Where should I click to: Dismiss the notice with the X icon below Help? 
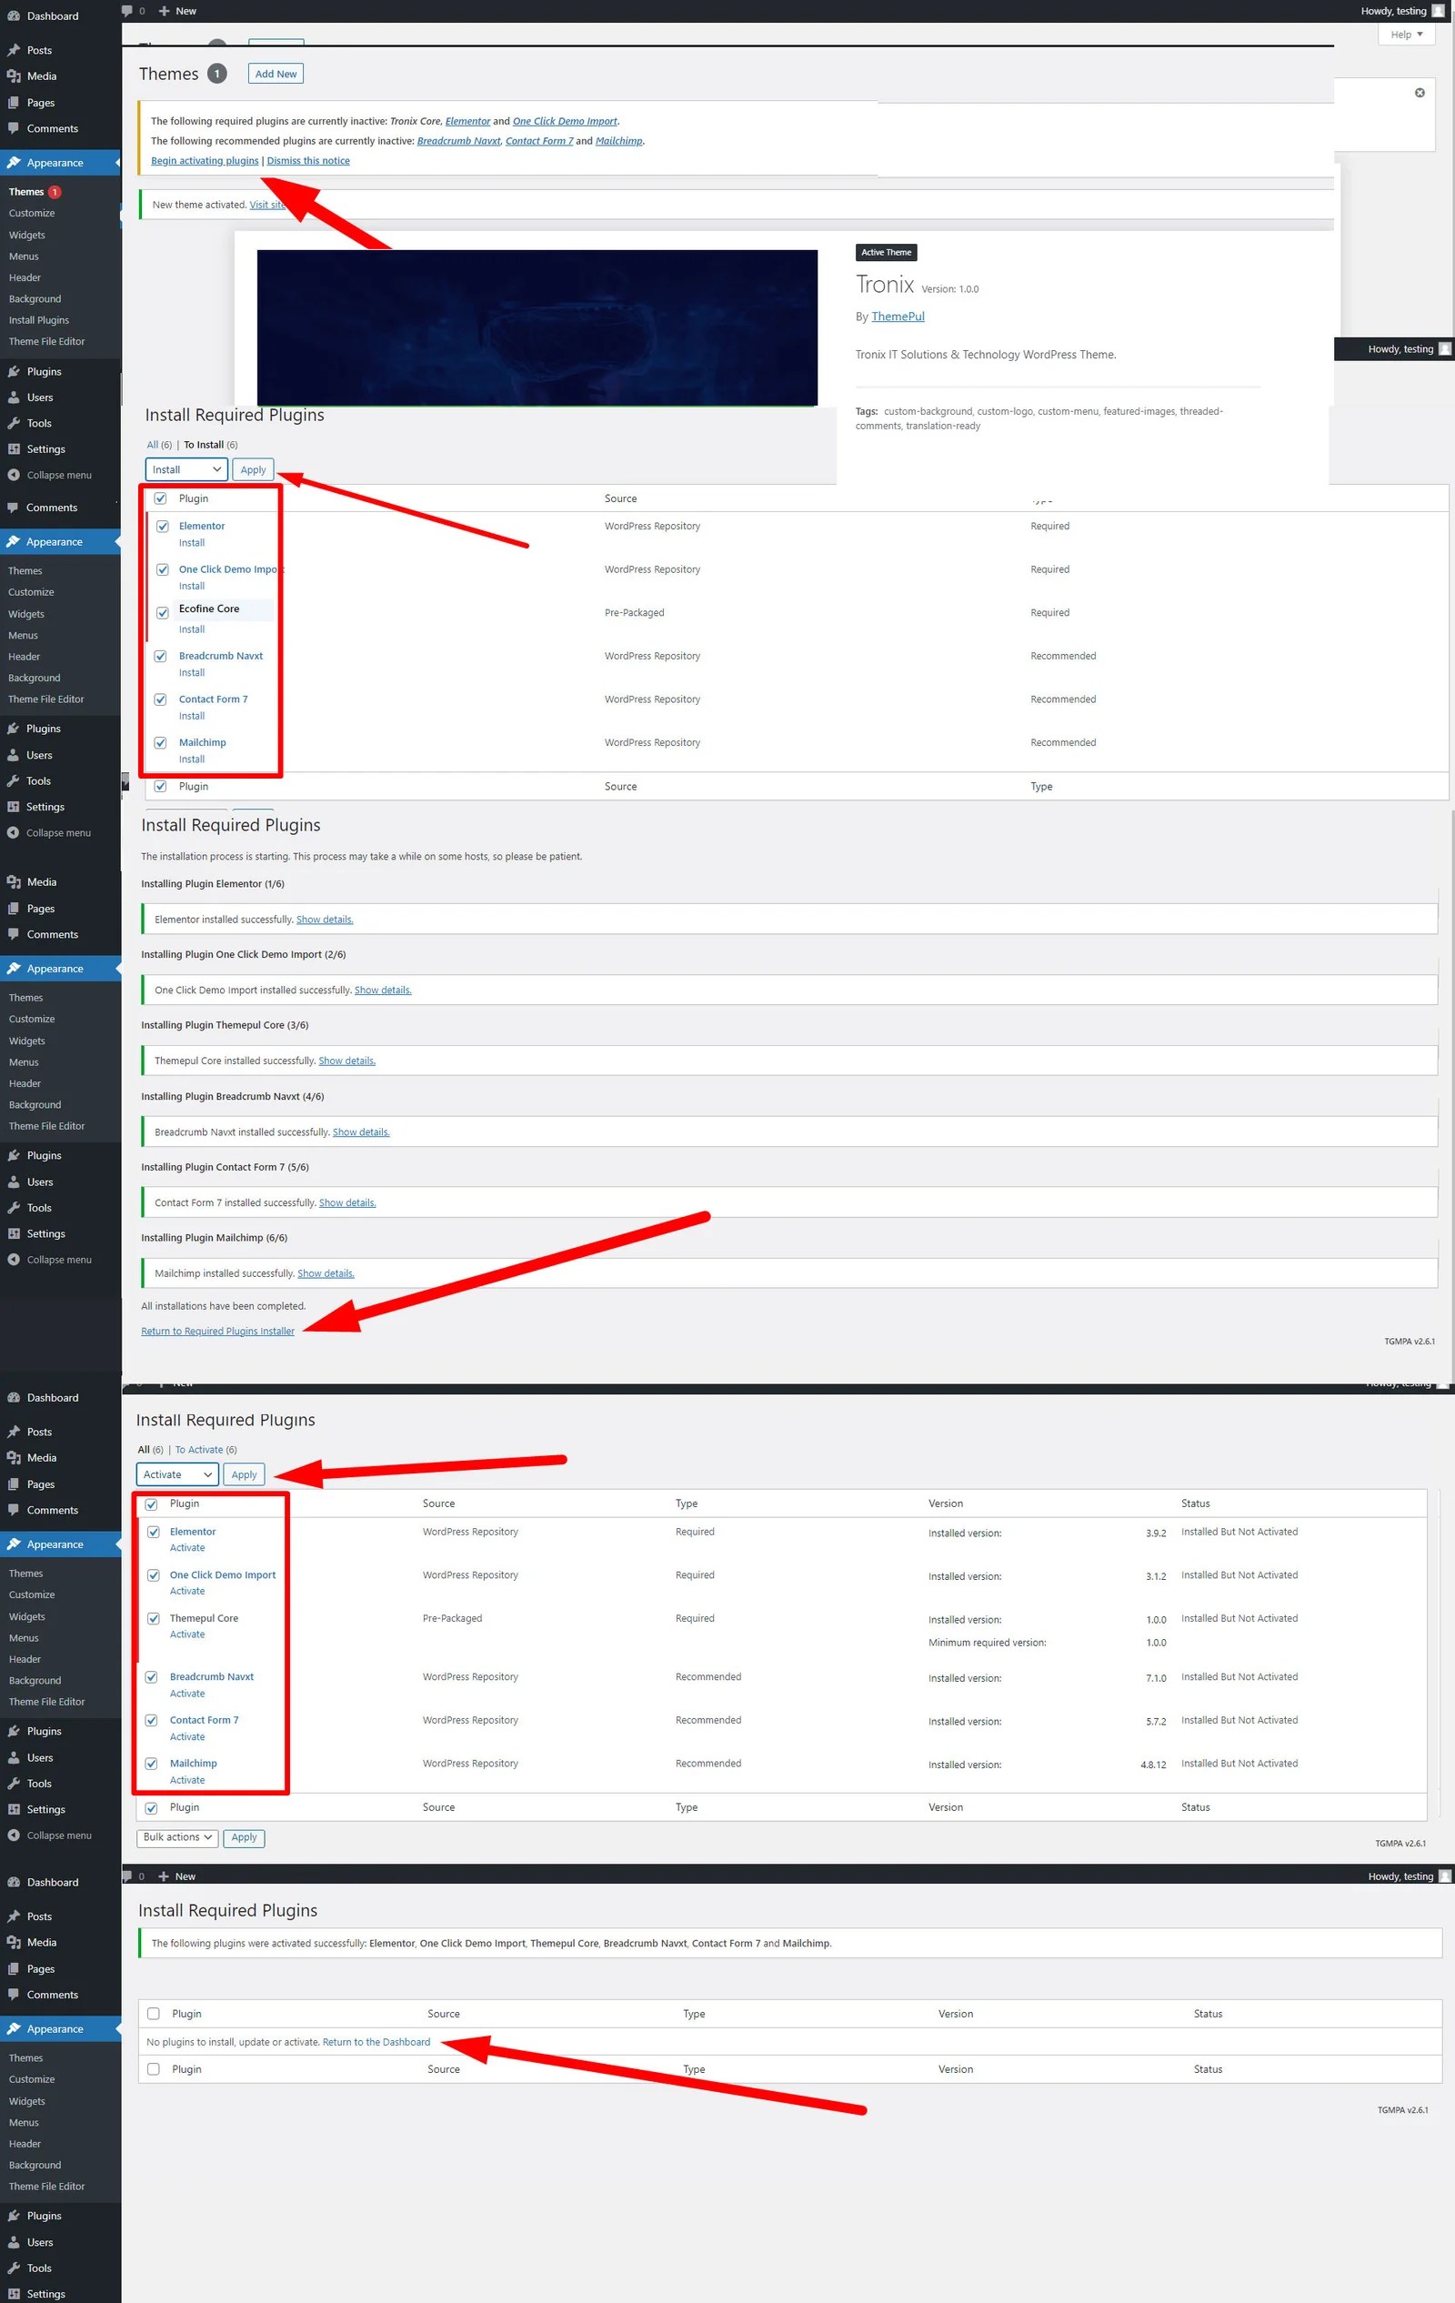click(x=1420, y=93)
